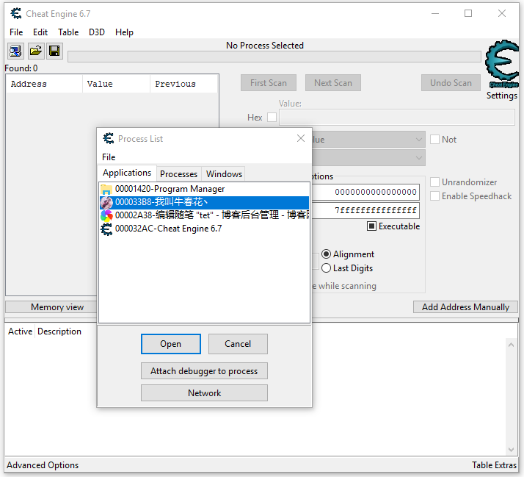Click the Next Scan button
The image size is (524, 477).
[333, 82]
